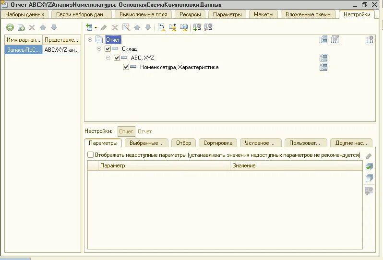Toggle the ABC, XYZ grouping checkbox
383x260 pixels.
click(117, 58)
